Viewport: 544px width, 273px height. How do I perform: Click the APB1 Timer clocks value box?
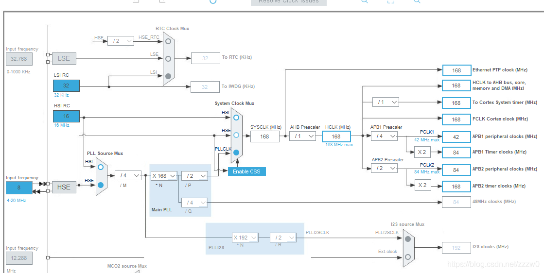click(x=456, y=153)
